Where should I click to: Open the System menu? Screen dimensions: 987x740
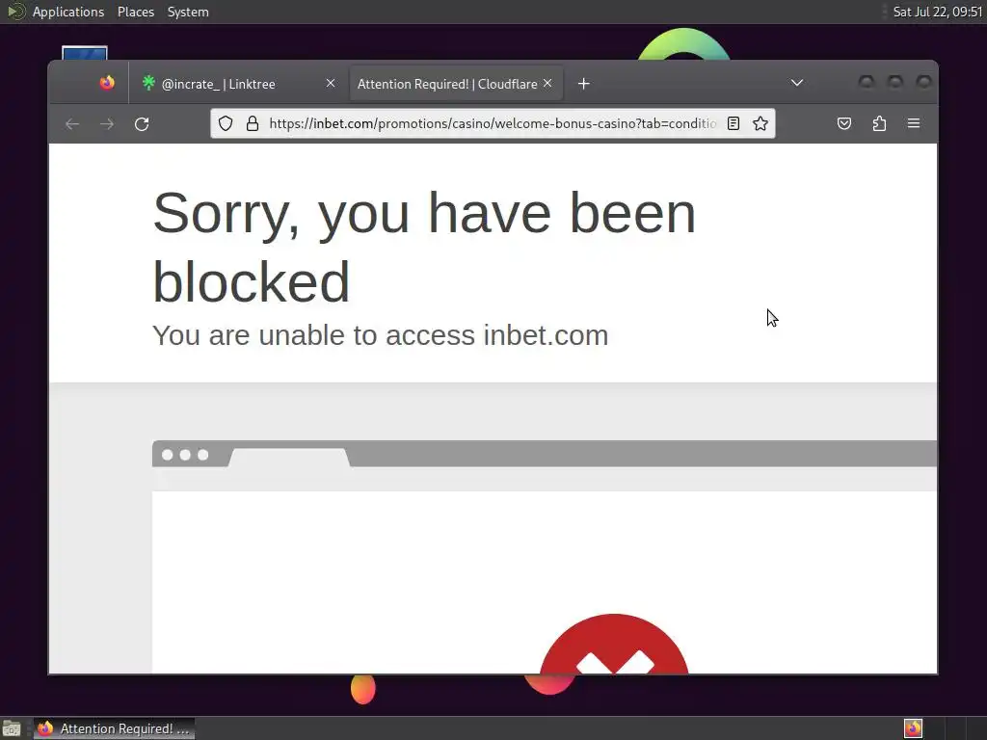188,12
